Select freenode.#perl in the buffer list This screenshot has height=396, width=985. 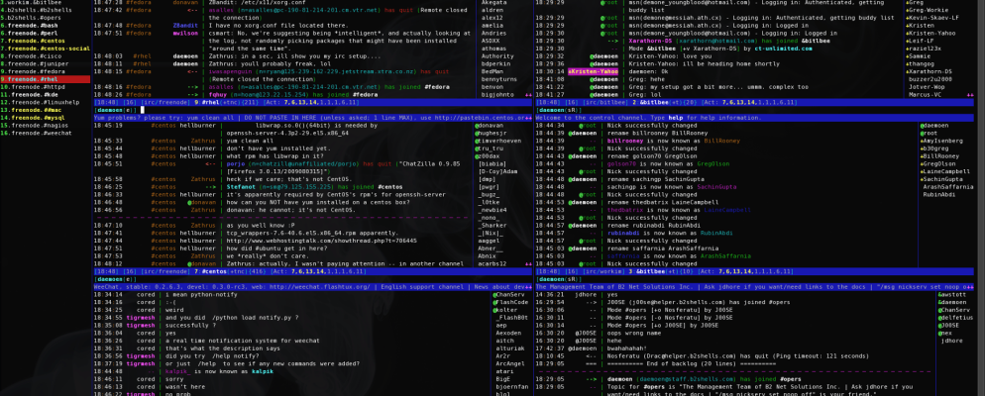32,33
